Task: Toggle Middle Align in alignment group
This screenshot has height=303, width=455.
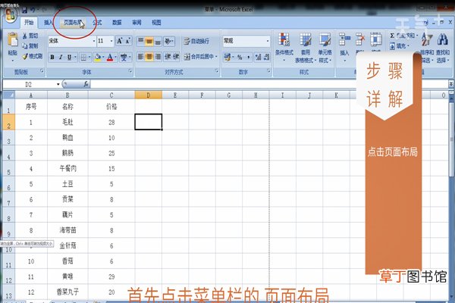Action: pos(149,42)
